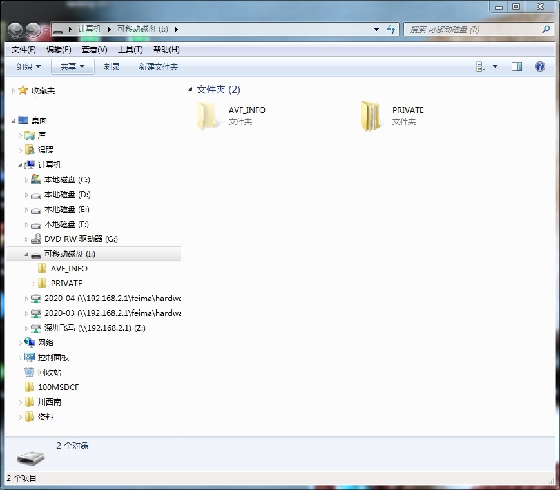Select the 库 libraries icon
The height and width of the screenshot is (490, 560).
click(30, 135)
